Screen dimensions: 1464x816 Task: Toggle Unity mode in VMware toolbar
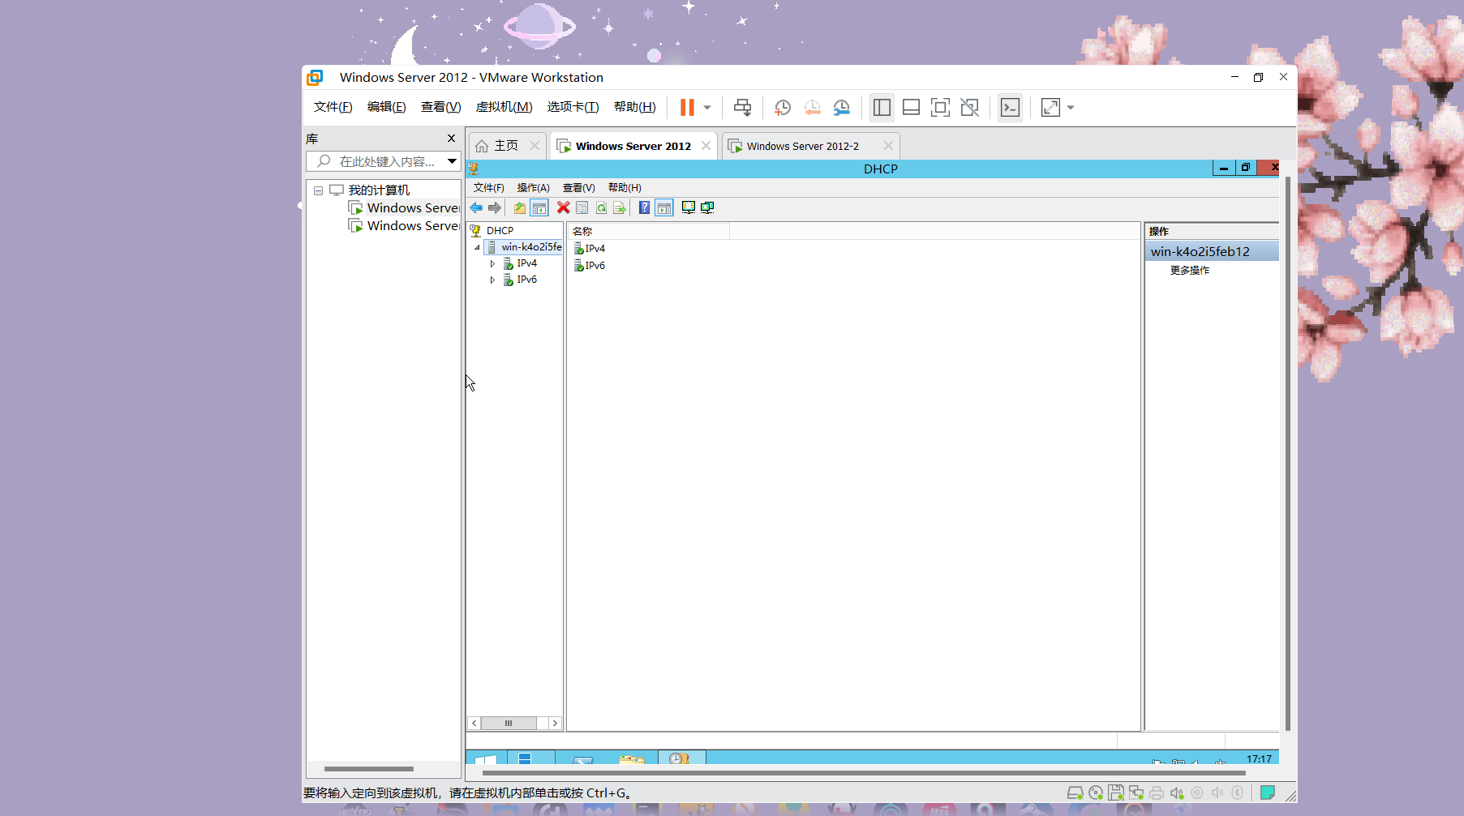pos(969,108)
